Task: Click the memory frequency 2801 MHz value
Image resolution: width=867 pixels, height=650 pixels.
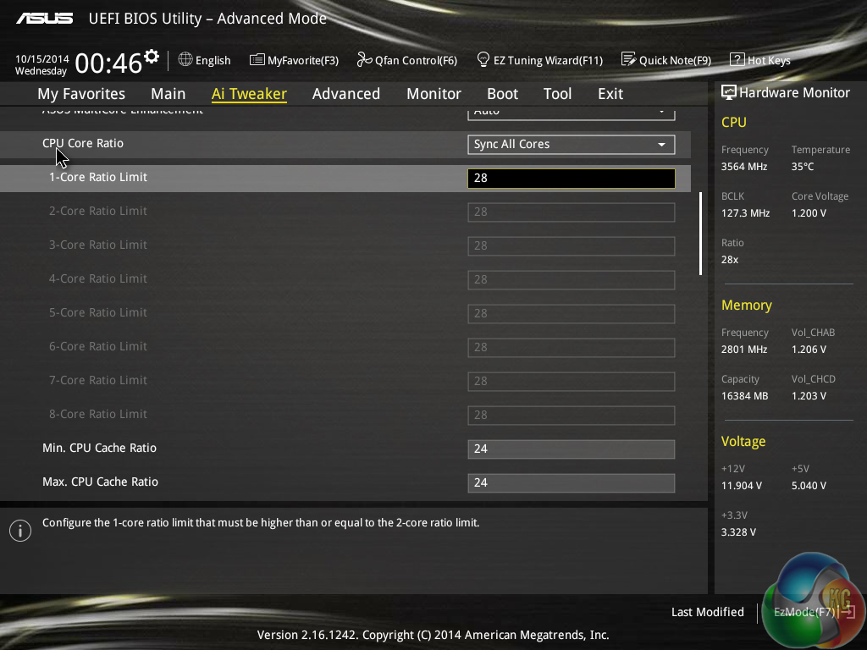Action: coord(743,350)
